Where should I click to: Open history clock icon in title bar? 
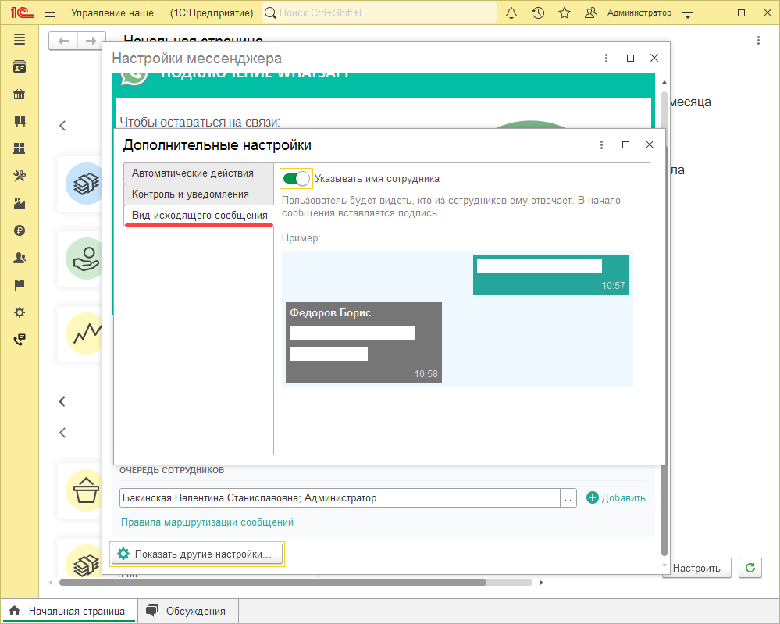coord(538,13)
